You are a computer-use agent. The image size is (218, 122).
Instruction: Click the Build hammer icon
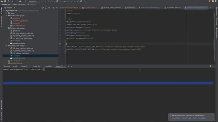tap(25, 1)
